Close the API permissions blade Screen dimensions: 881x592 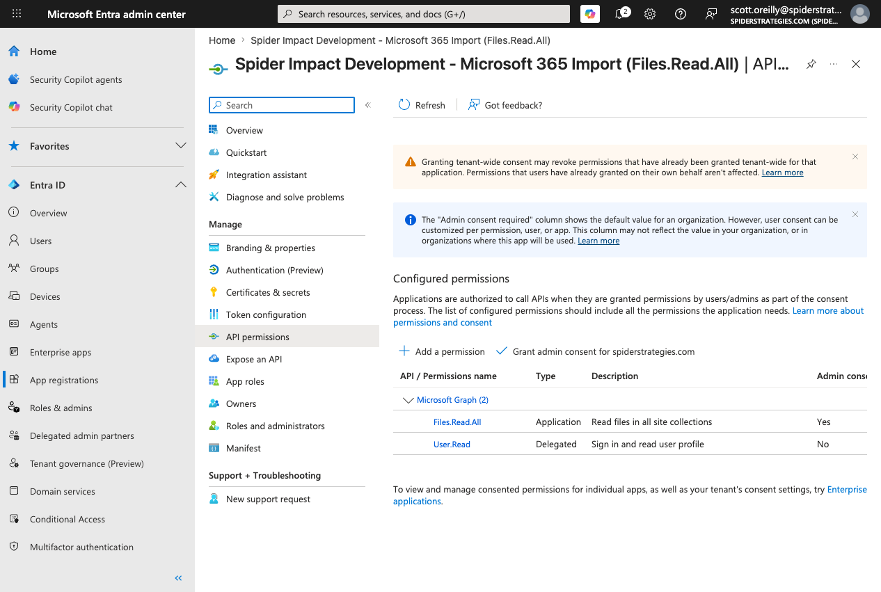[856, 64]
